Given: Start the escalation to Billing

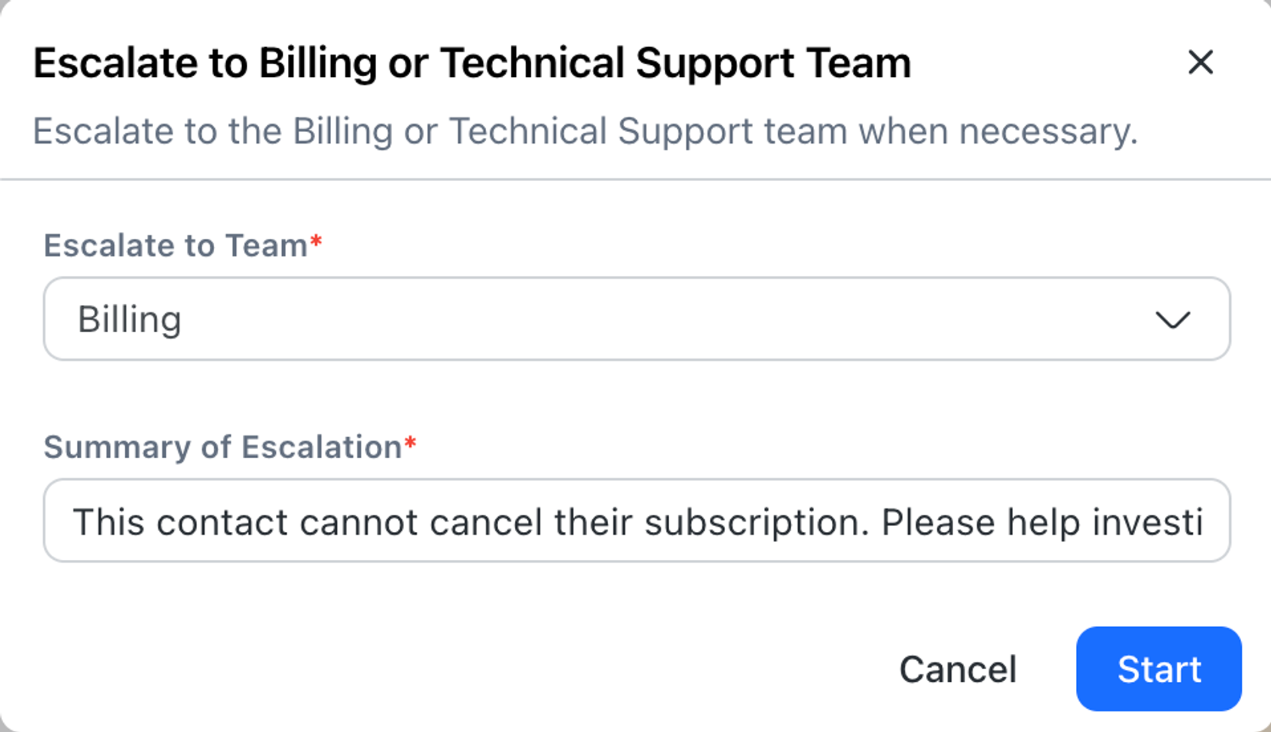Looking at the screenshot, I should [1159, 669].
